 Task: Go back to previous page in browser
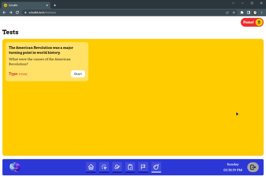point(4,13)
